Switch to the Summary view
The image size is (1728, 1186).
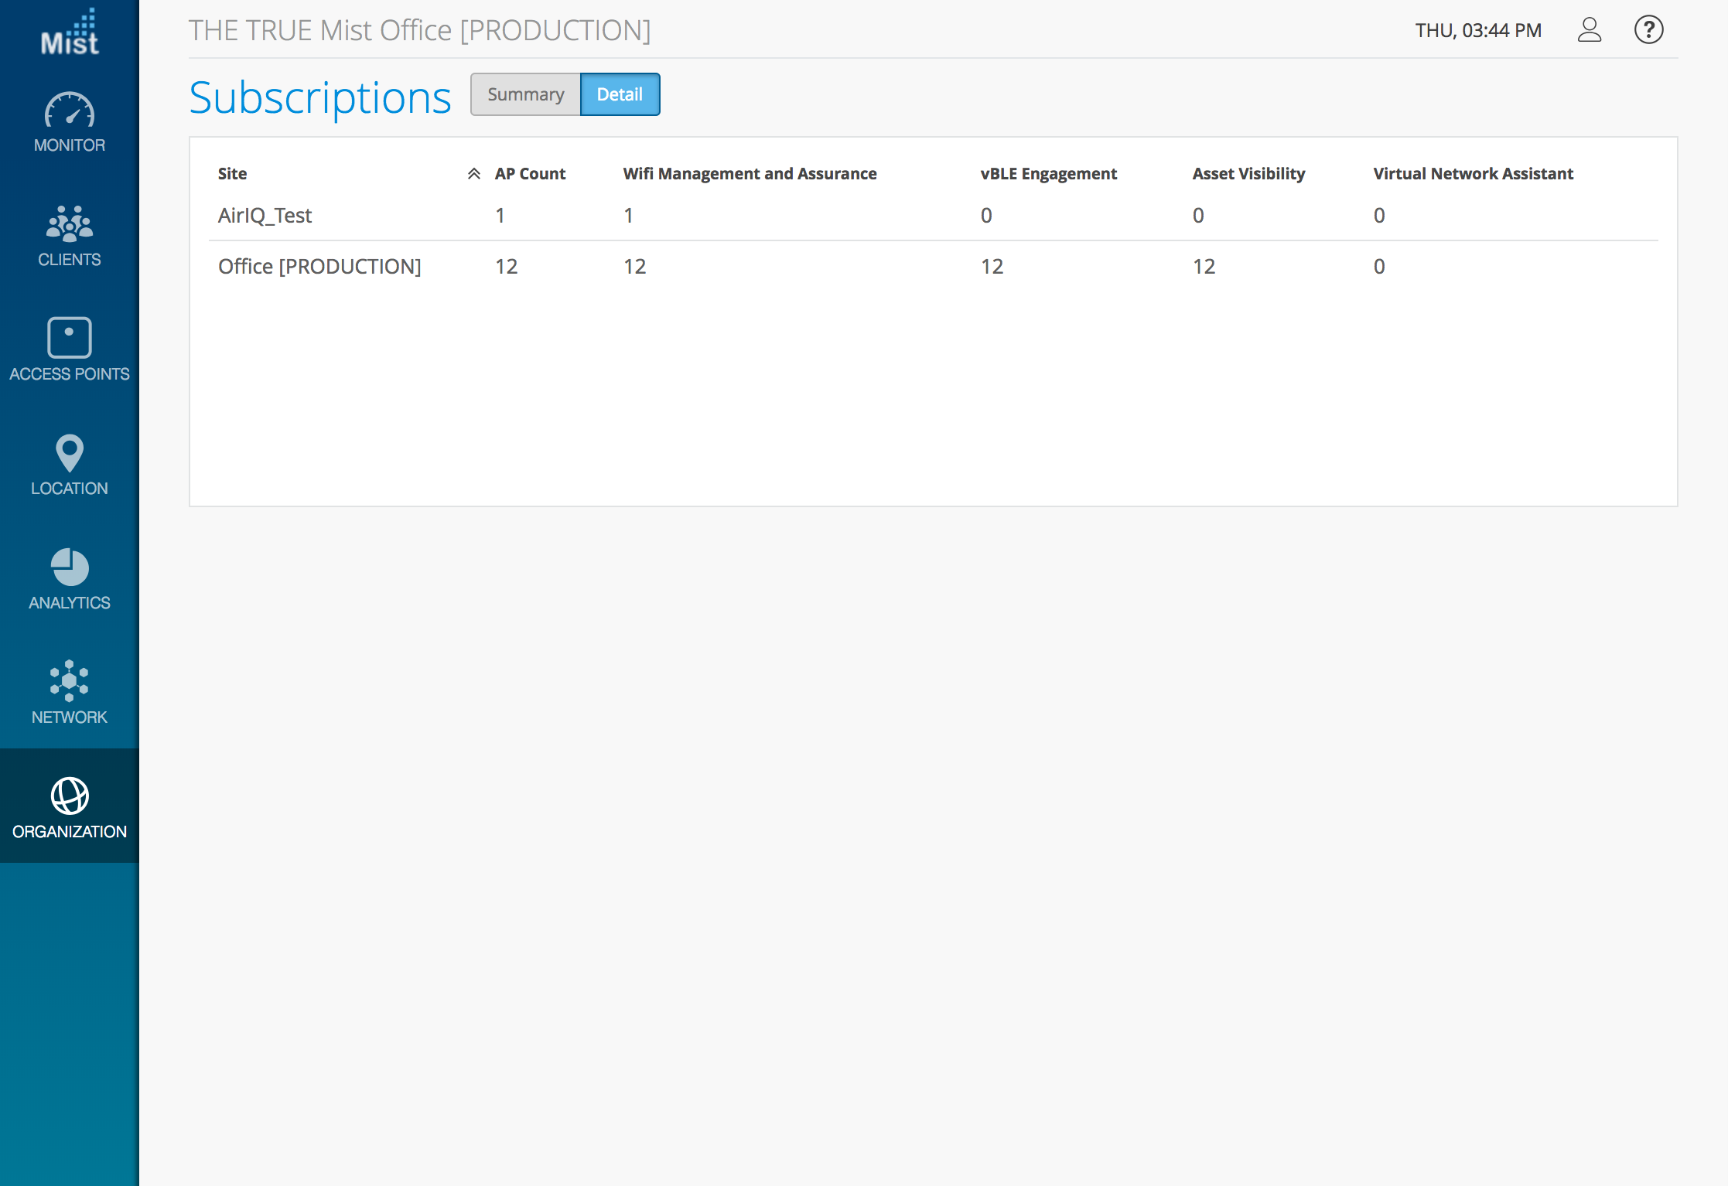click(x=525, y=94)
